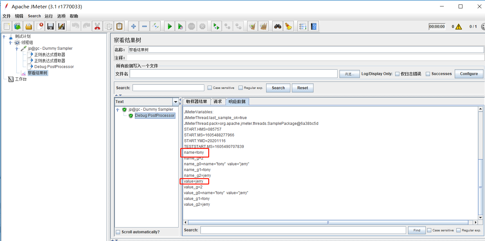
Task: Toggle bottom Case sensitive checkbox next to Find
Action: (x=429, y=230)
